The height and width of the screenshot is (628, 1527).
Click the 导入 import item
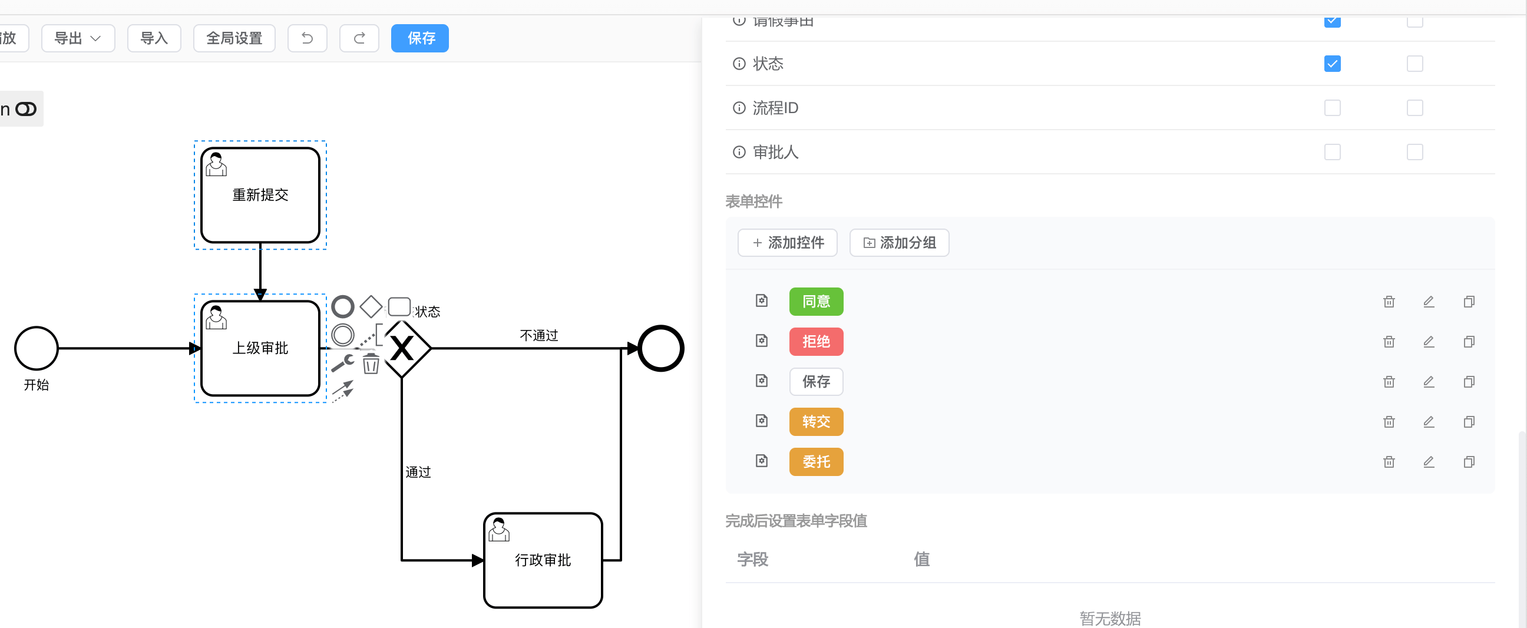point(154,38)
